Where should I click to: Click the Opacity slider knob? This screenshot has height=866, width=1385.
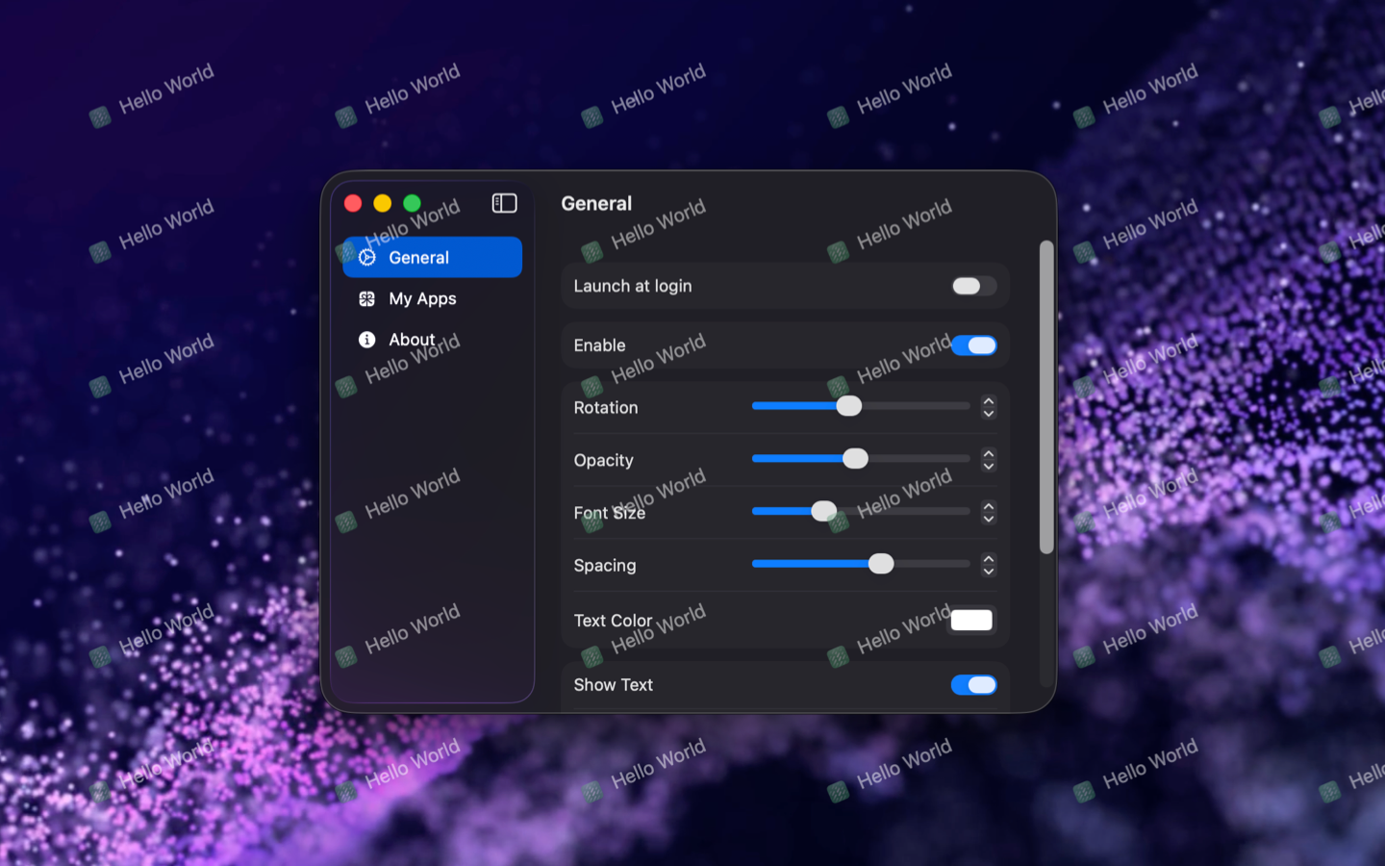[x=855, y=459]
